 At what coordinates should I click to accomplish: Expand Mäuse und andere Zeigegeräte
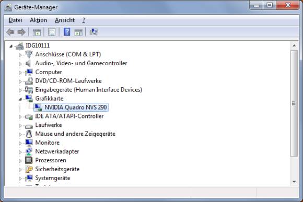coord(20,135)
